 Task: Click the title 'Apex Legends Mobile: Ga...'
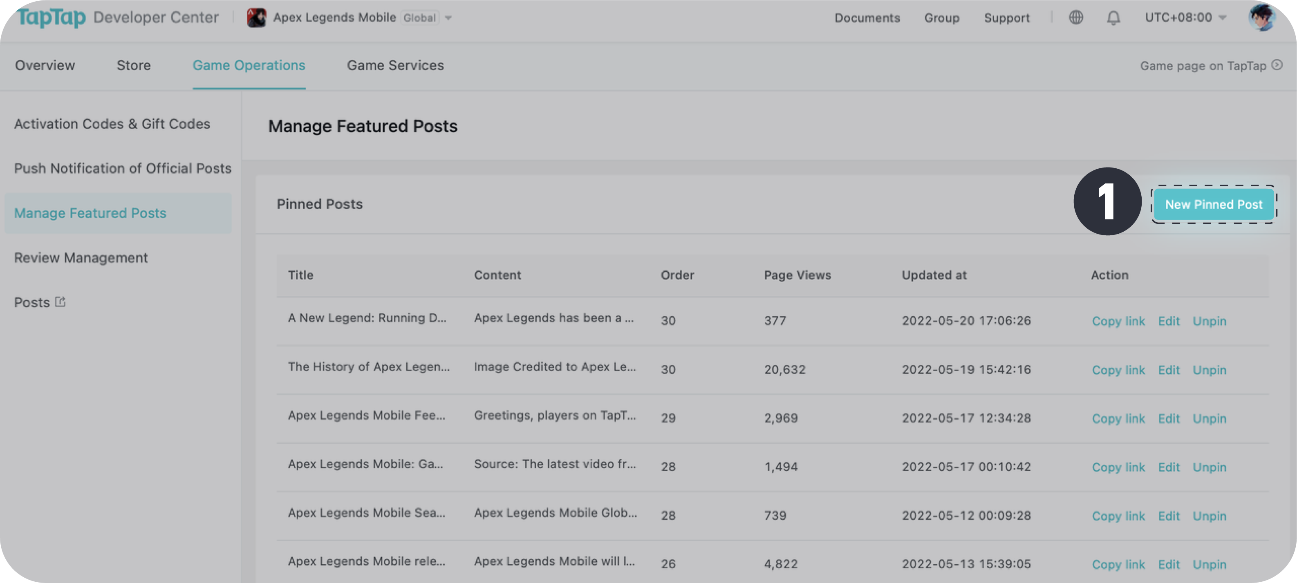(365, 464)
